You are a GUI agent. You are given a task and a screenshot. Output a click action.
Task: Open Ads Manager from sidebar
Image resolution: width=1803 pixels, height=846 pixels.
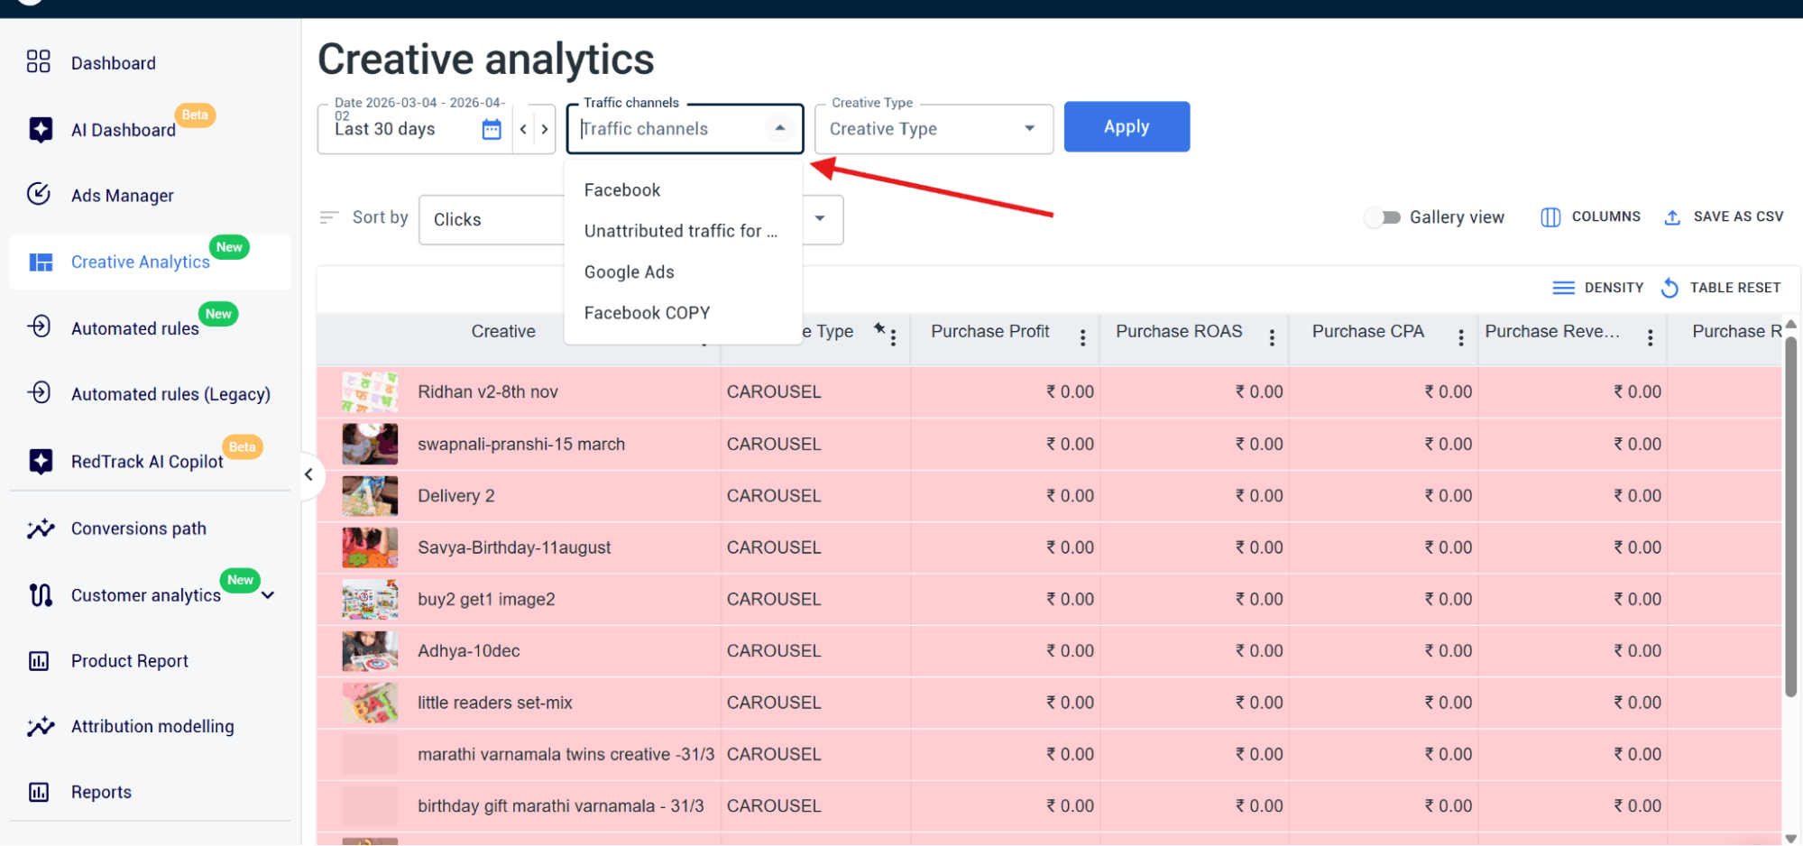coord(123,196)
